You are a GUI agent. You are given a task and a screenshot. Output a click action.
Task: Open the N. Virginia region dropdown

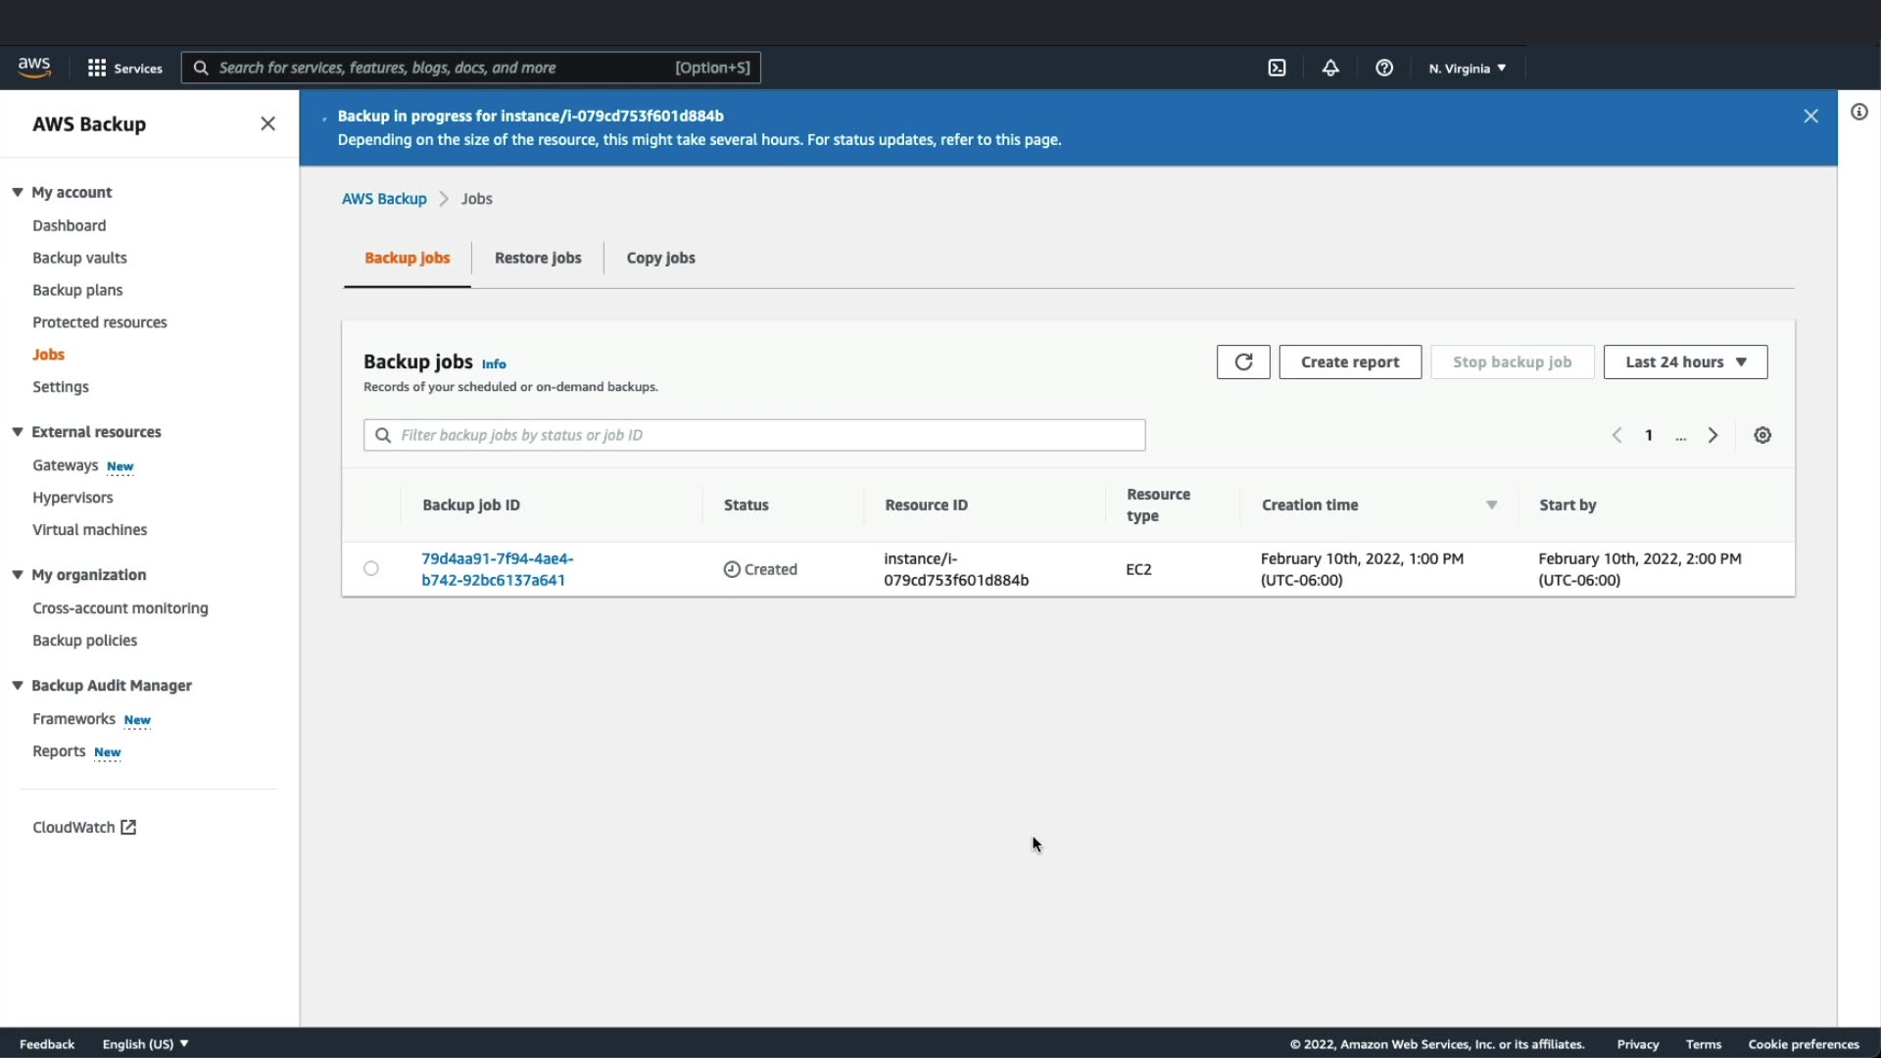pos(1467,68)
